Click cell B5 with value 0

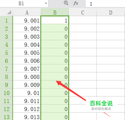coord(55,52)
